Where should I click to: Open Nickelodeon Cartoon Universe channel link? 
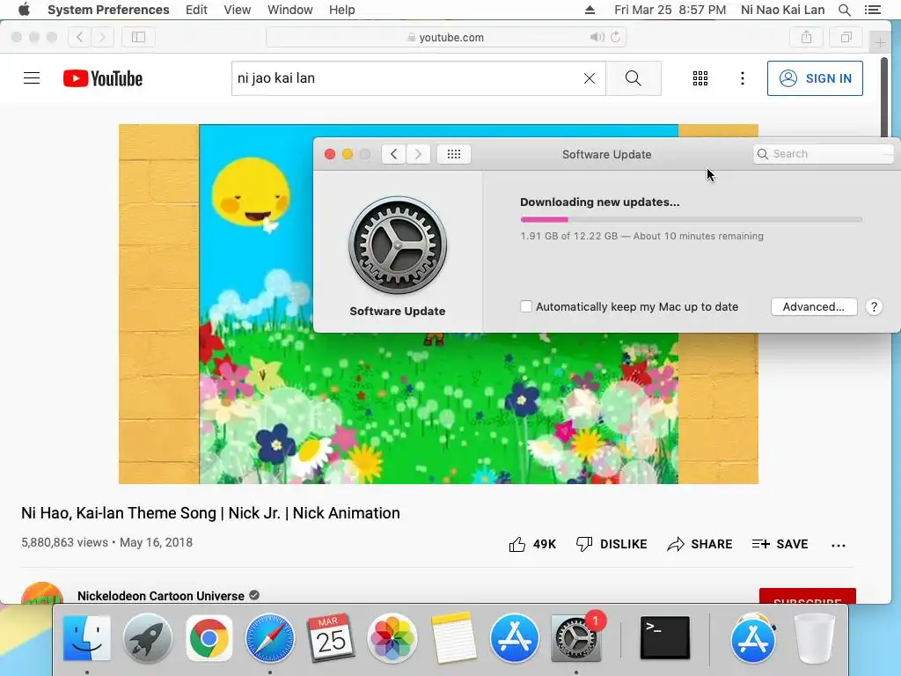coord(160,596)
